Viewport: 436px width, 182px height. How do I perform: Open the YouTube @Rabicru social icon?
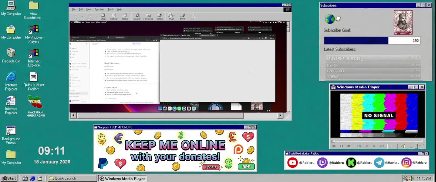292,163
